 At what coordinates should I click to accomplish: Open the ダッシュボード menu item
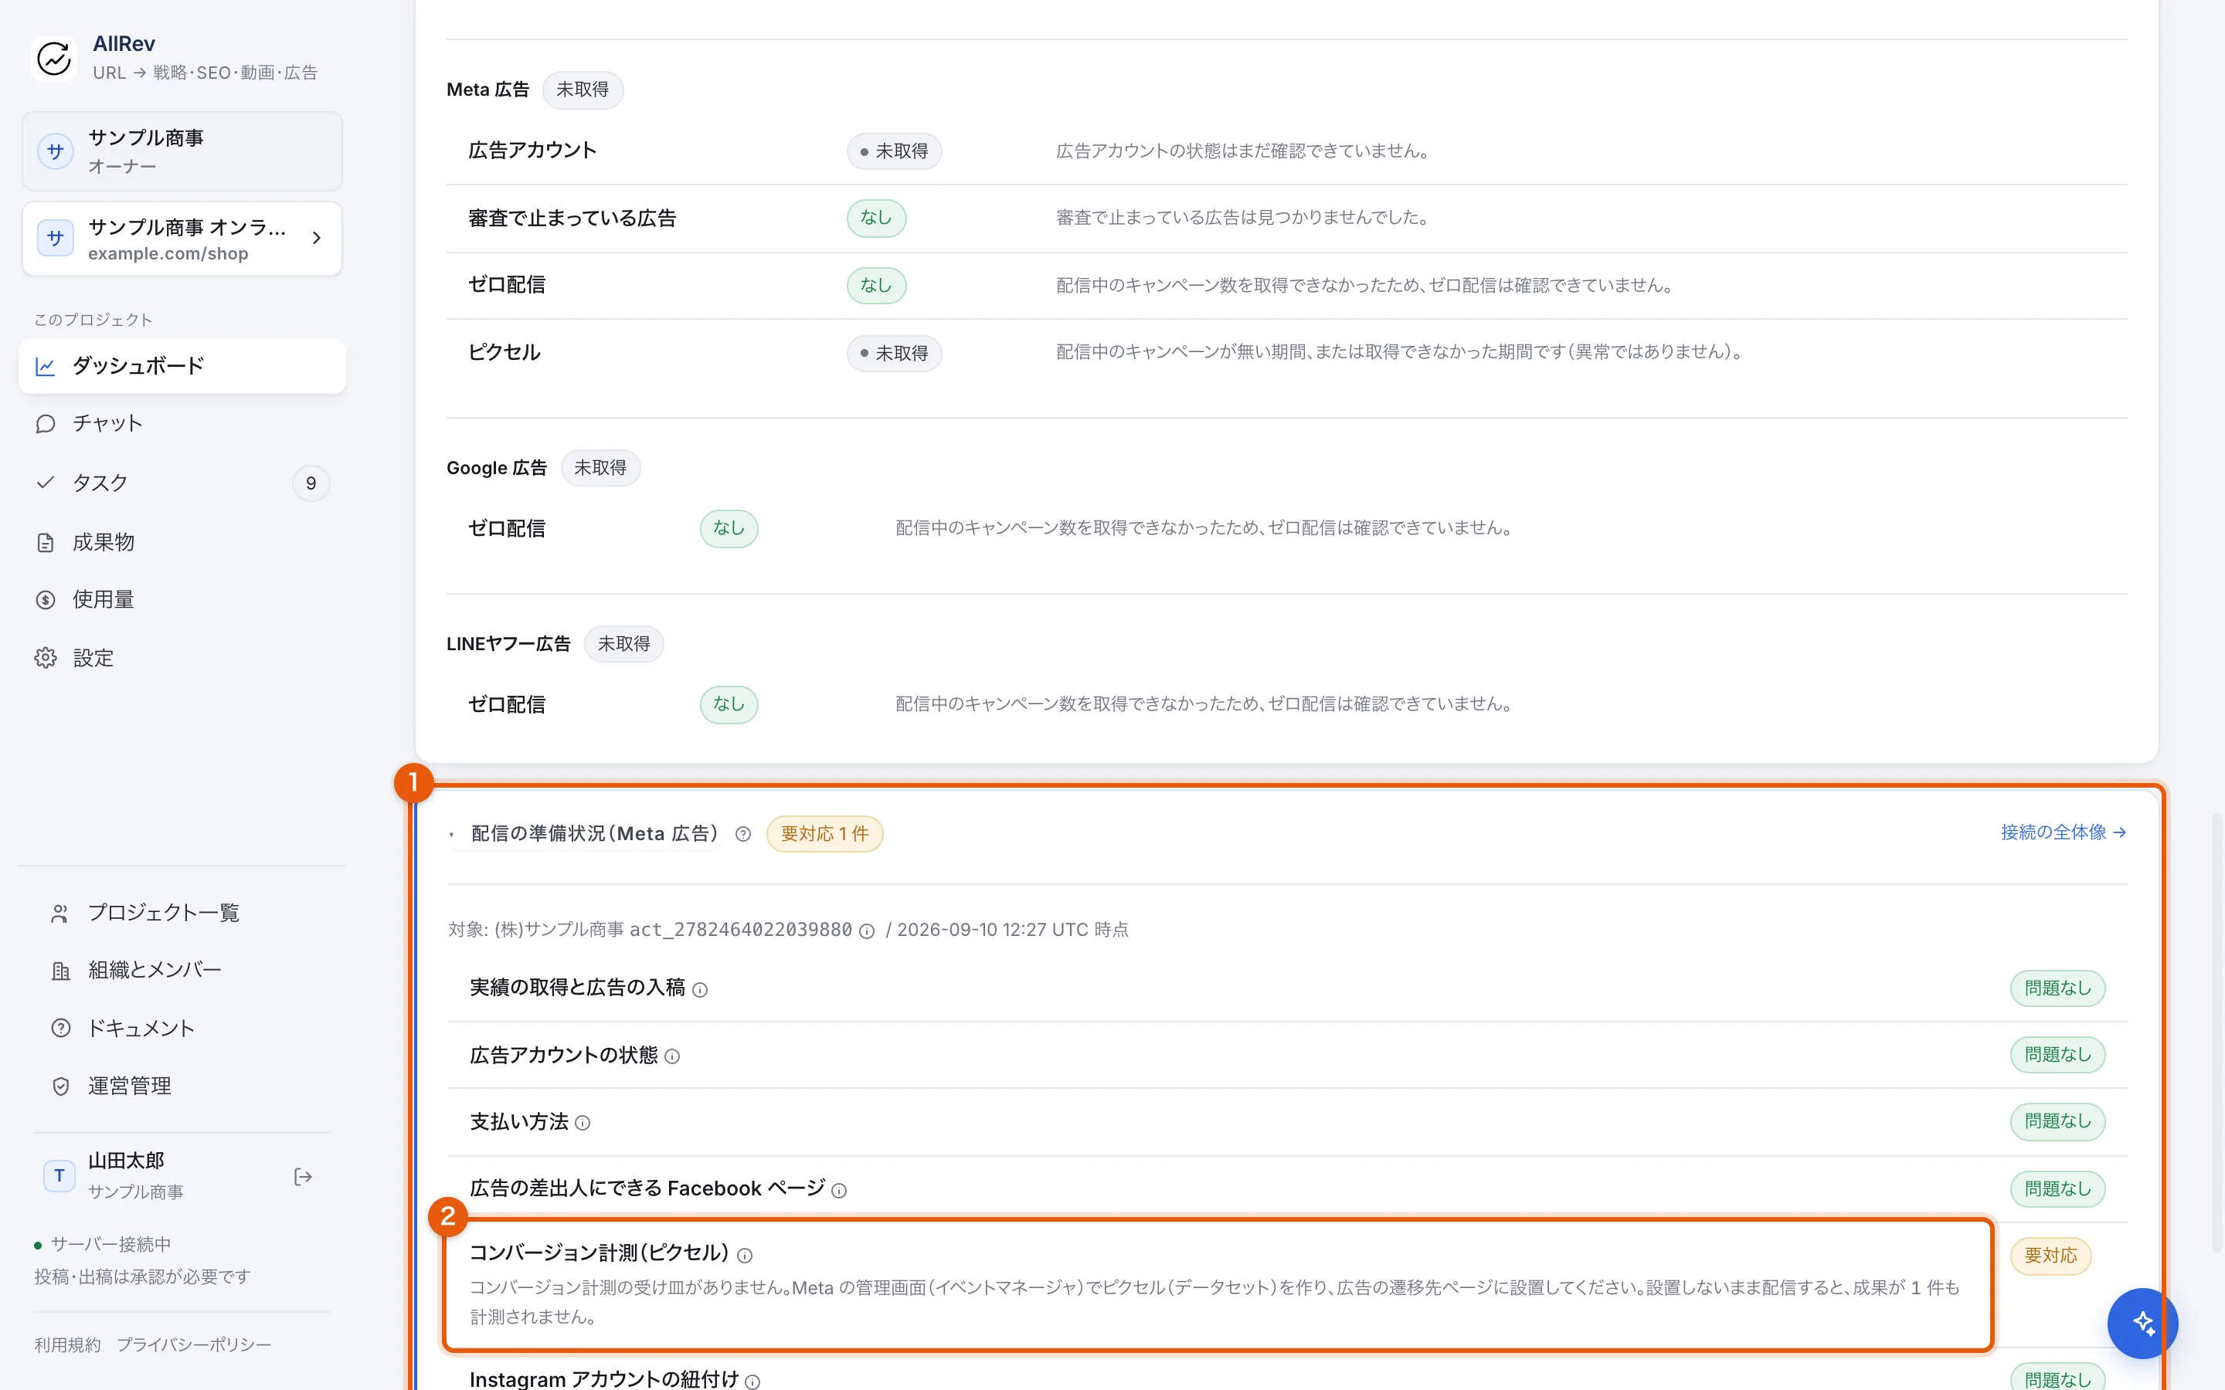coord(182,366)
